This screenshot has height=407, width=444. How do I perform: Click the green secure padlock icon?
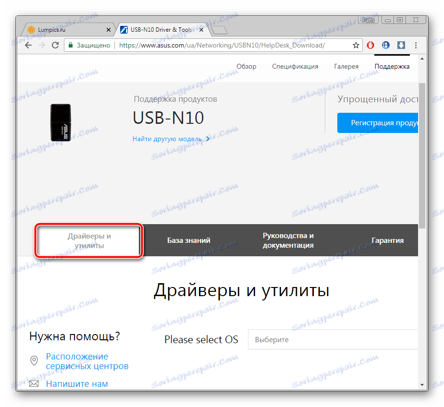71,45
